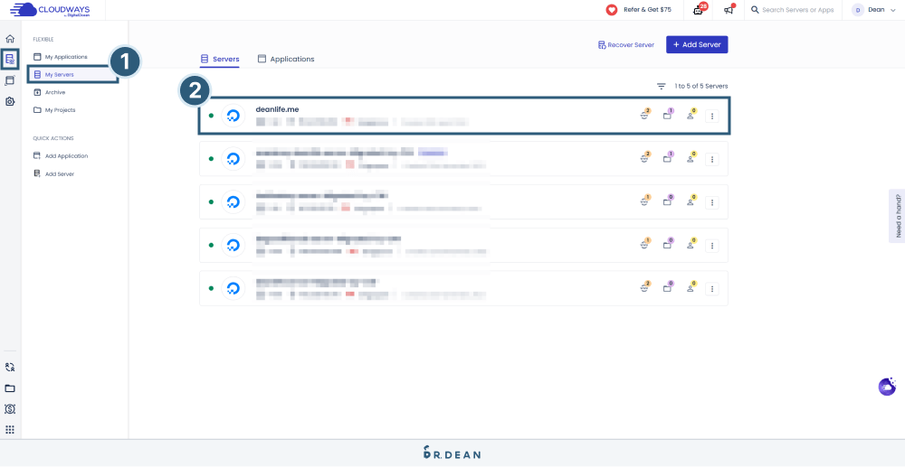Image resolution: width=905 pixels, height=467 pixels.
Task: Open the floating chat assistant icon
Action: tap(887, 387)
